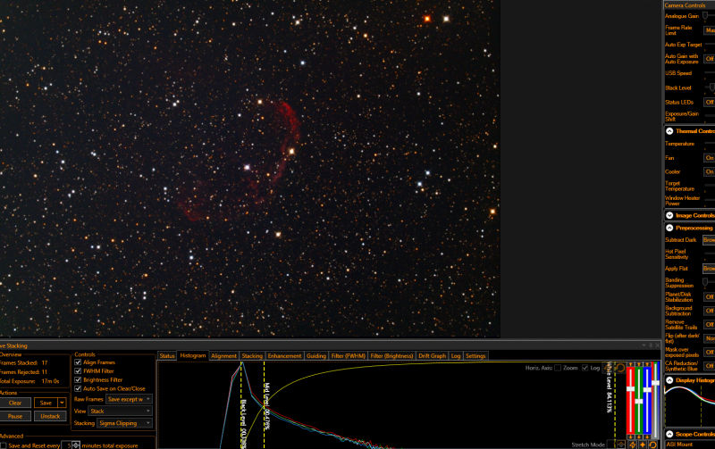
Task: Open the Stacking Sigma Clipping dropdown
Action: [x=124, y=423]
